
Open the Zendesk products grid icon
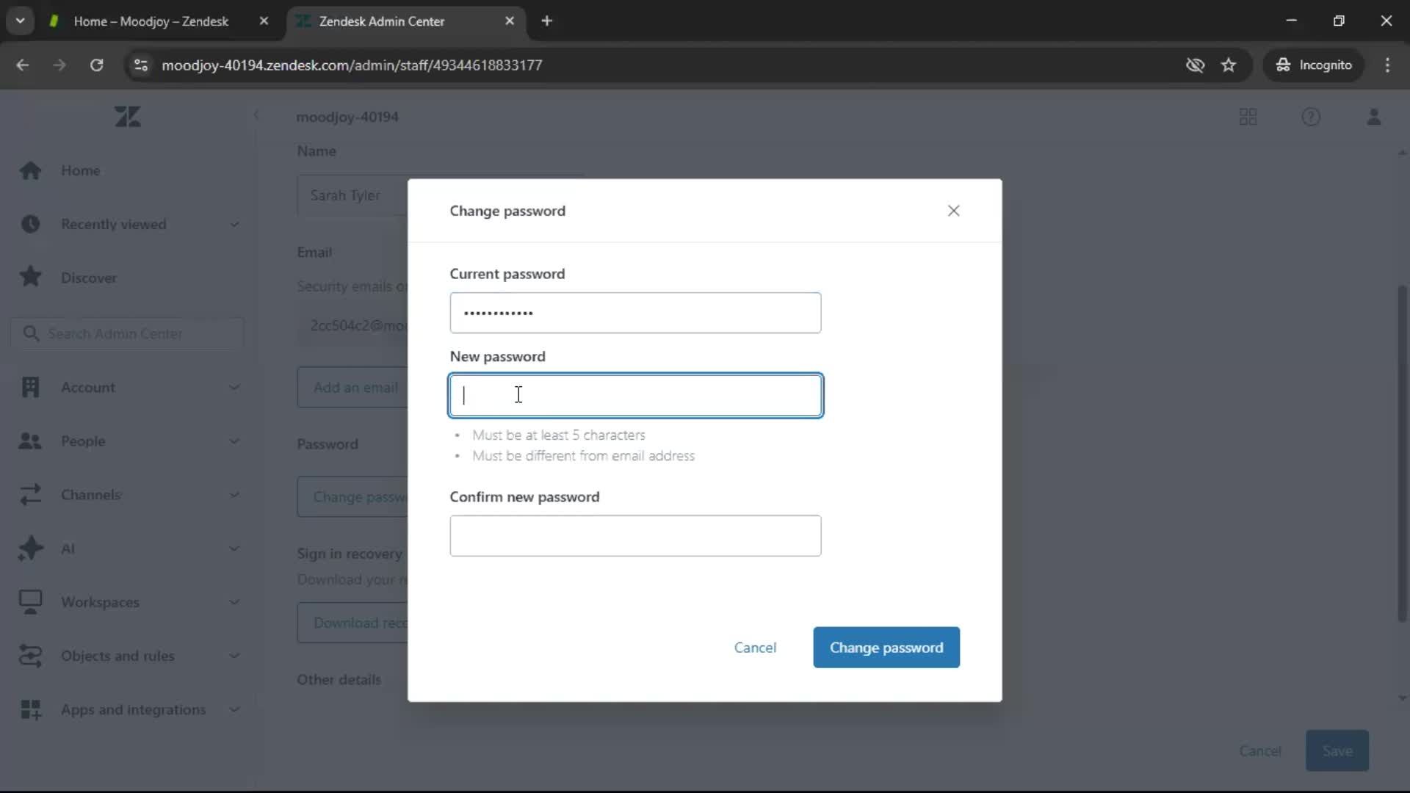click(1248, 117)
